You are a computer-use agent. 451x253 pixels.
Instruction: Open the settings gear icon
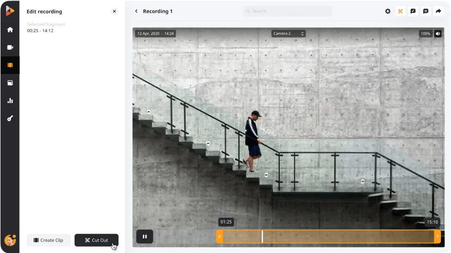[x=388, y=11]
